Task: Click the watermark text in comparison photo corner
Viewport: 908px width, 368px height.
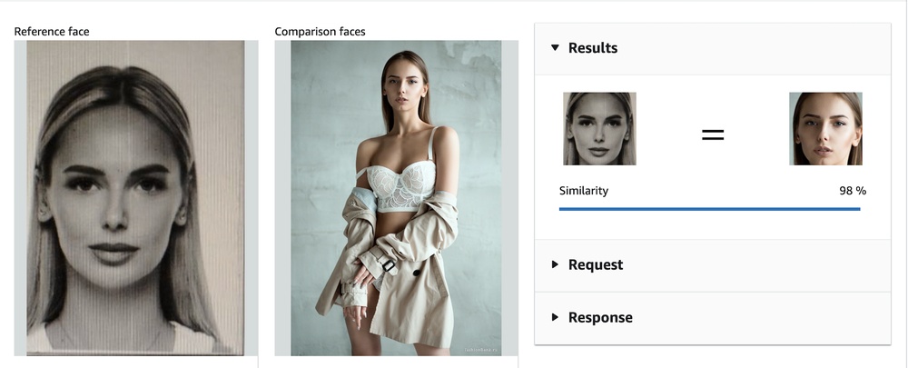Action: point(482,350)
